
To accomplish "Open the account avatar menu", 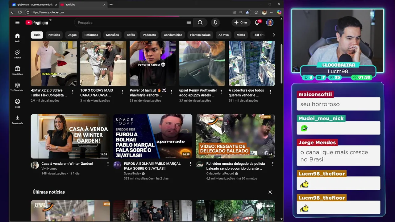I will click(270, 23).
